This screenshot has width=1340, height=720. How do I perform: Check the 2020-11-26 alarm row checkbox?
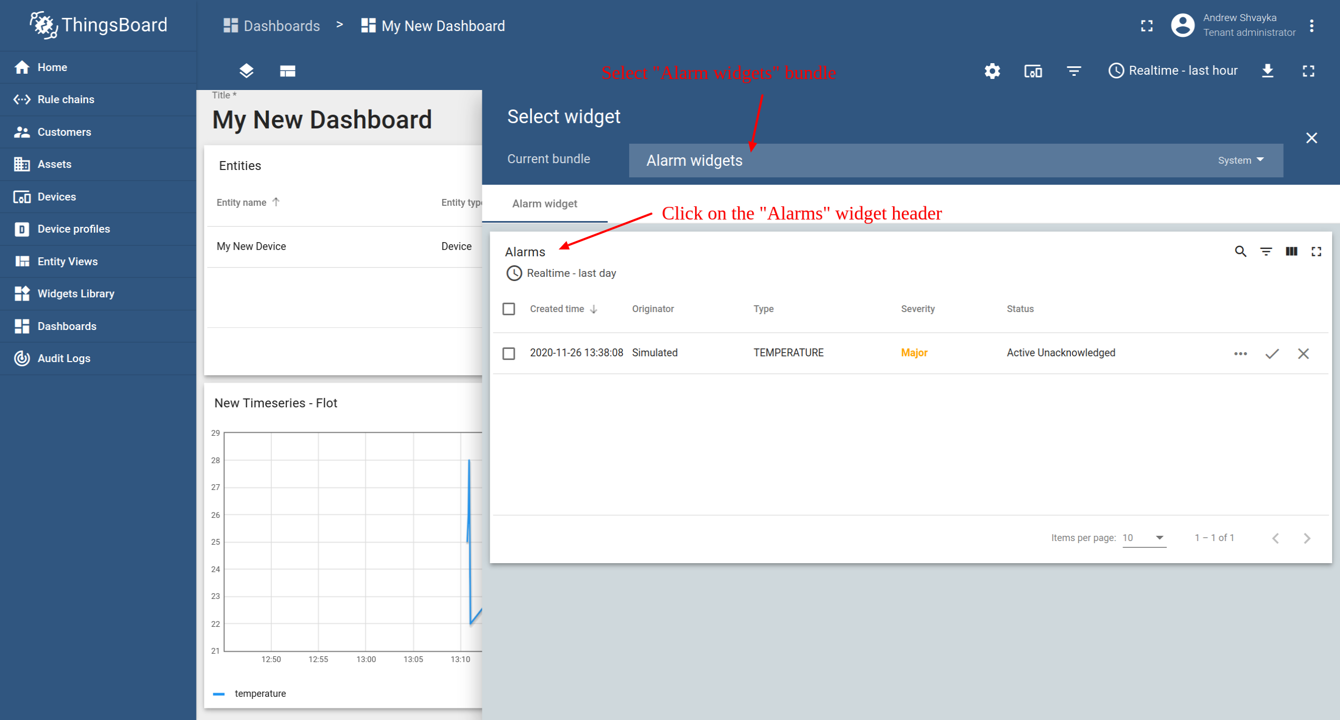click(509, 353)
